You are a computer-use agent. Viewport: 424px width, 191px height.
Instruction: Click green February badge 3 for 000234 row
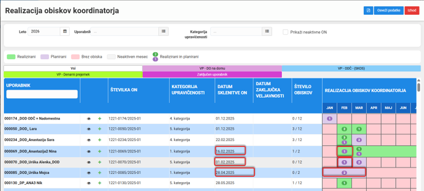[344, 138]
